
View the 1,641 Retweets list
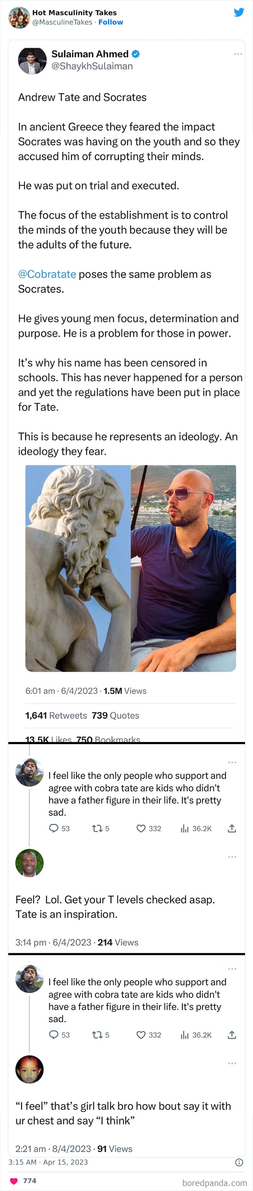point(56,715)
